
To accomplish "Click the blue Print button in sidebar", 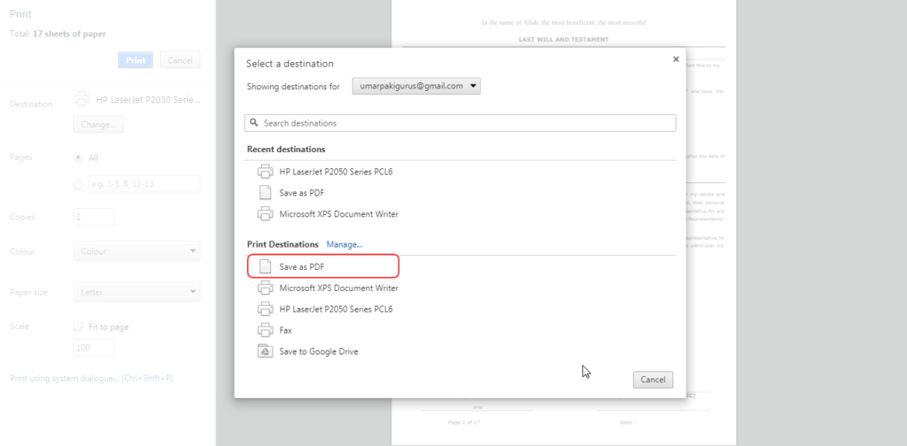I will pos(136,60).
